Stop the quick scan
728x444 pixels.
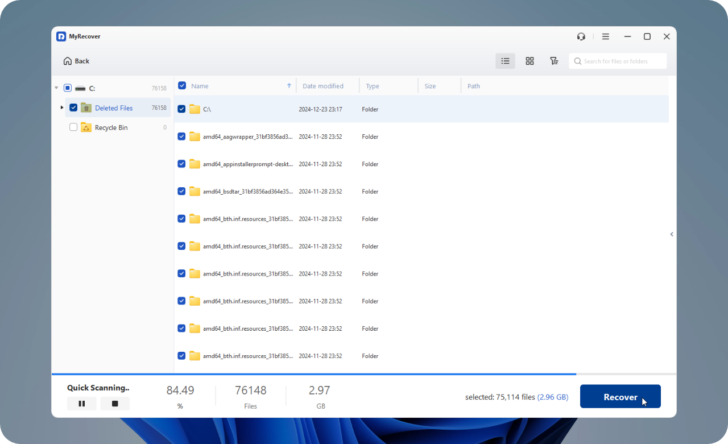pos(115,404)
